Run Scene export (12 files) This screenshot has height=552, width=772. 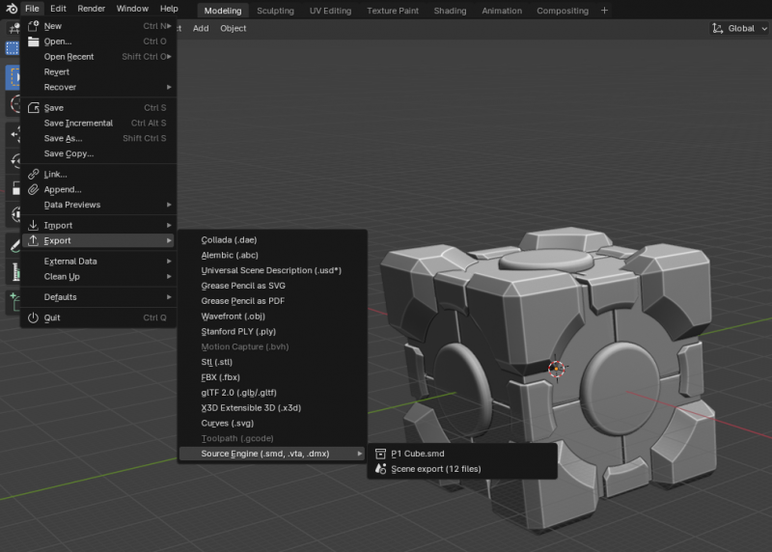(x=462, y=469)
